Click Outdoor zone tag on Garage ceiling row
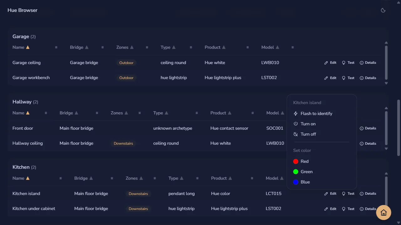The image size is (401, 225). tap(126, 63)
